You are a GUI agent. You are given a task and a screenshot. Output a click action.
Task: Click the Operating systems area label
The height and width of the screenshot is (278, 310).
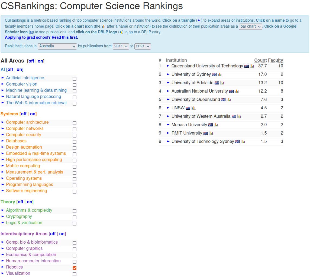coord(24,178)
